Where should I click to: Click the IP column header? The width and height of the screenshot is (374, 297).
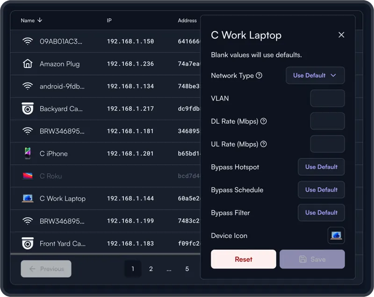point(109,21)
